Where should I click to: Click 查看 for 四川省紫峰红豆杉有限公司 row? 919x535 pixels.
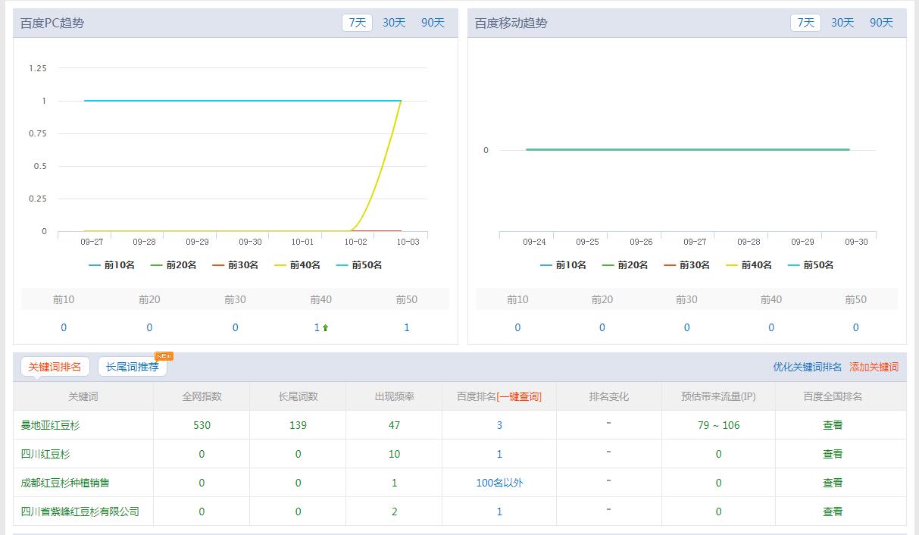pyautogui.click(x=833, y=512)
